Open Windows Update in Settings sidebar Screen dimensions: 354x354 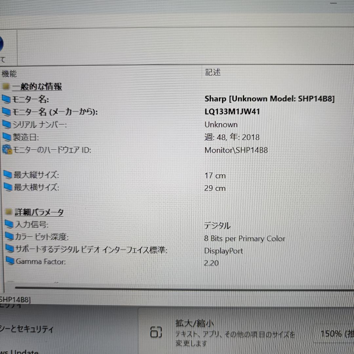(19, 352)
